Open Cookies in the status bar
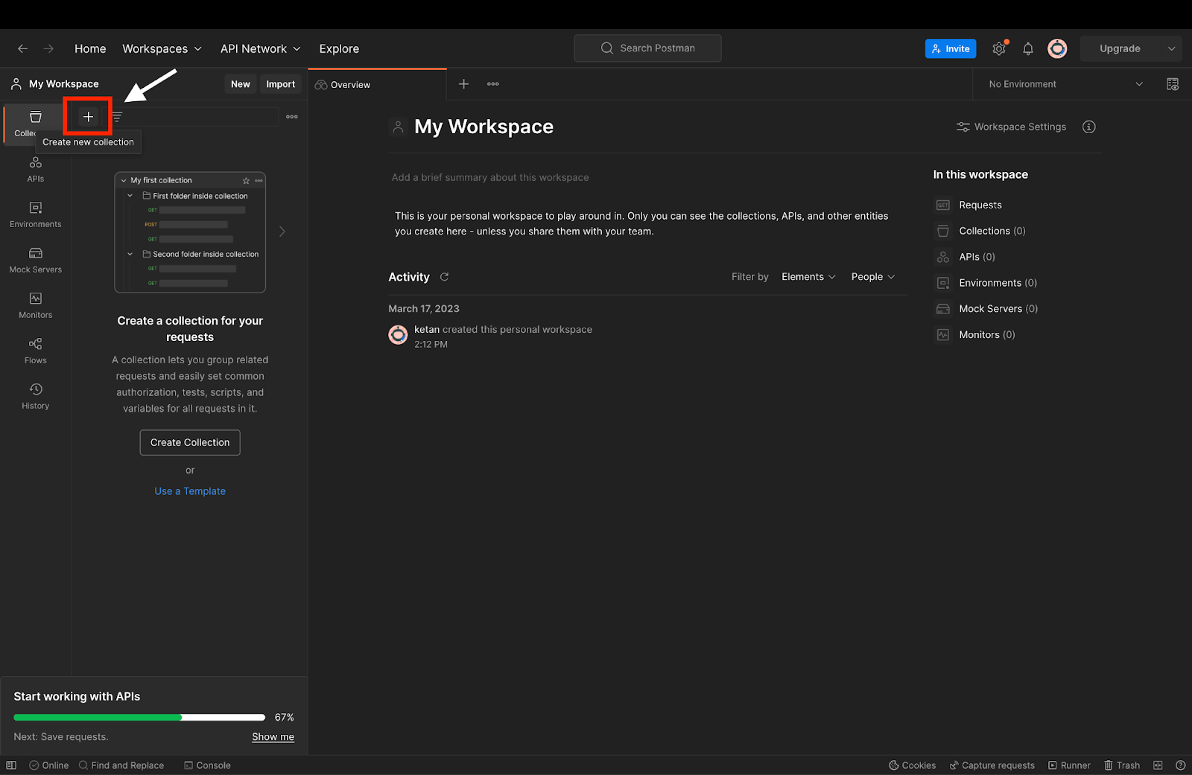 point(913,765)
